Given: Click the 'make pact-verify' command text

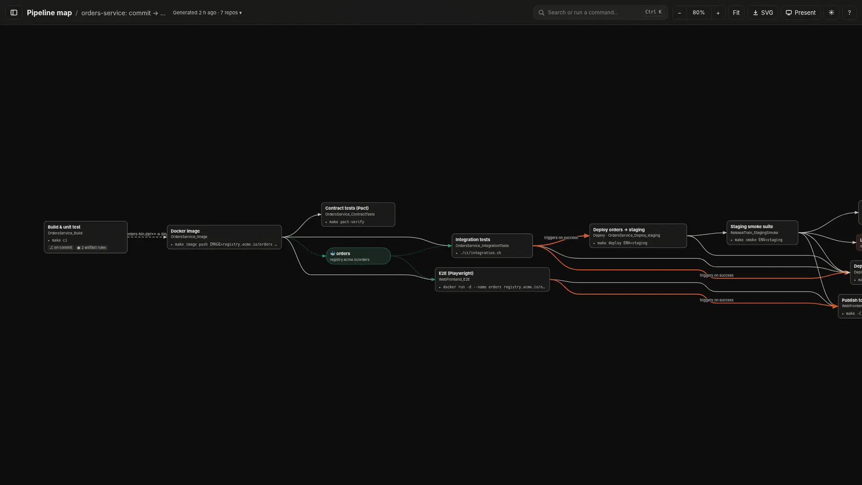Looking at the screenshot, I should point(347,222).
